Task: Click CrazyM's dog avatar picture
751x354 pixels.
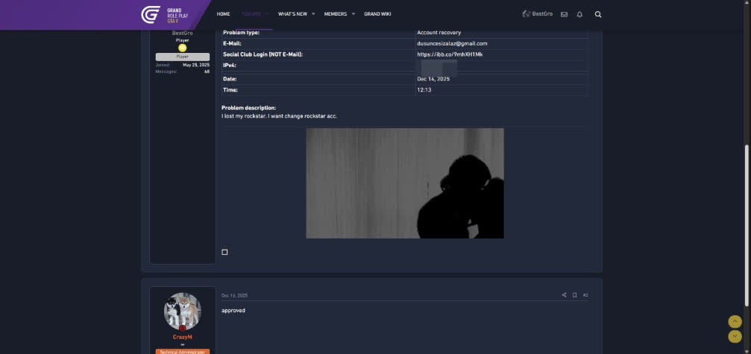Action: [x=183, y=311]
